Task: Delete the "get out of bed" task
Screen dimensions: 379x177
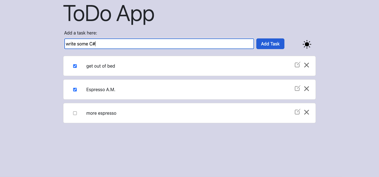Action: tap(306, 65)
